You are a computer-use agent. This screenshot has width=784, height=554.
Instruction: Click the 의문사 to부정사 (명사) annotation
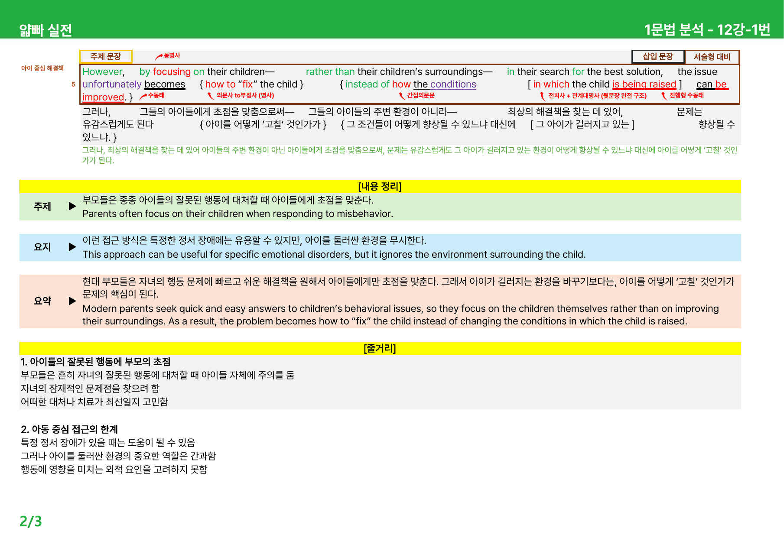click(x=245, y=95)
